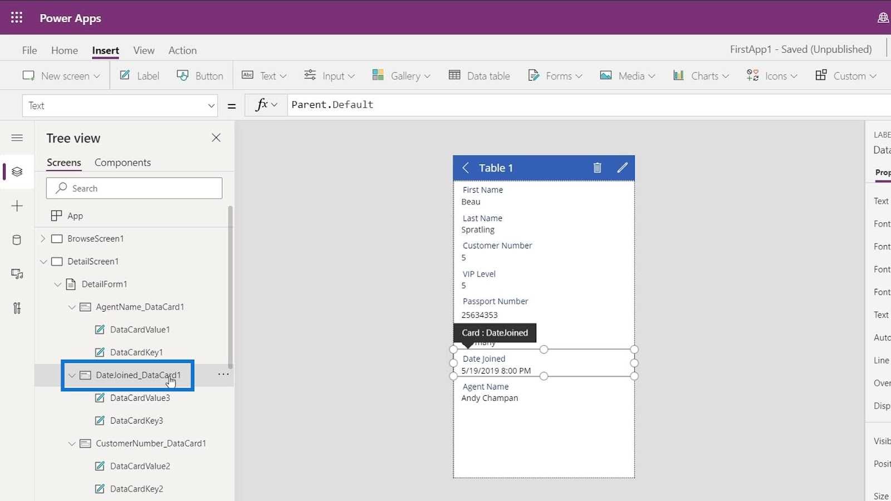The image size is (891, 501).
Task: Collapse CustomerNumber_DataCard1 node
Action: (71, 443)
